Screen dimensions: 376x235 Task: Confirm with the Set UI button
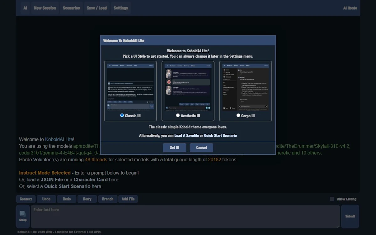pos(175,148)
